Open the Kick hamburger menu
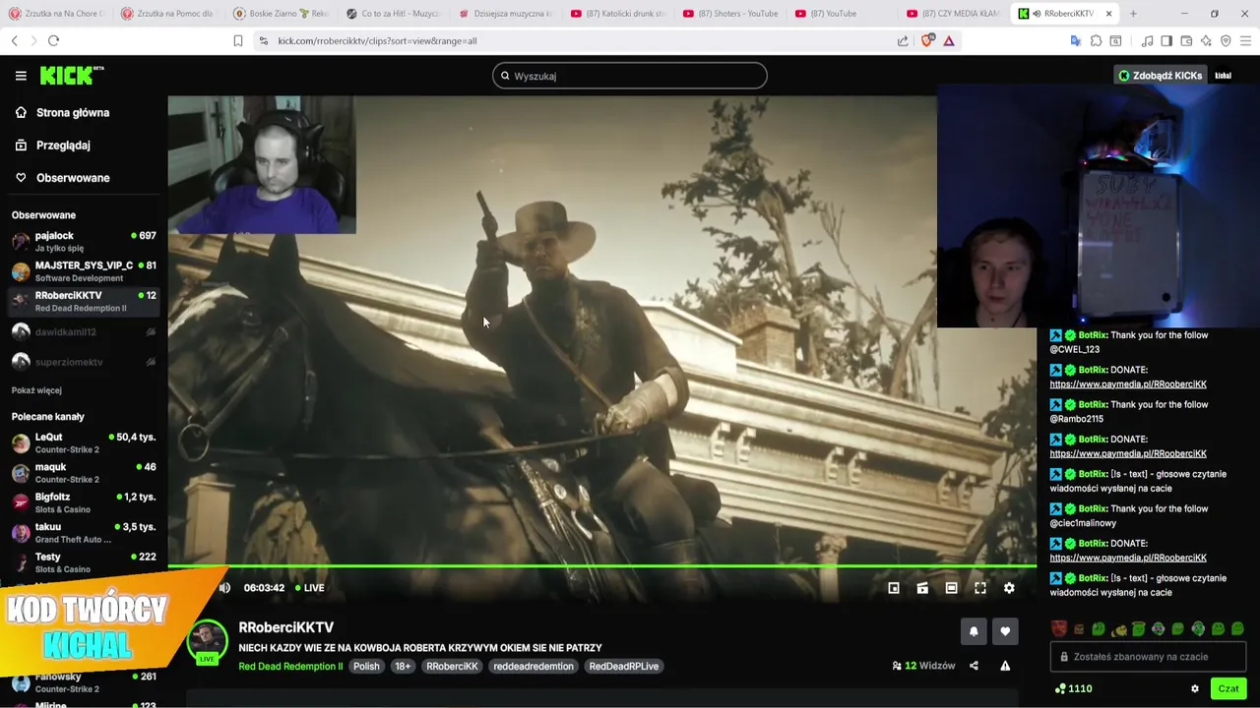1260x708 pixels. (x=21, y=76)
